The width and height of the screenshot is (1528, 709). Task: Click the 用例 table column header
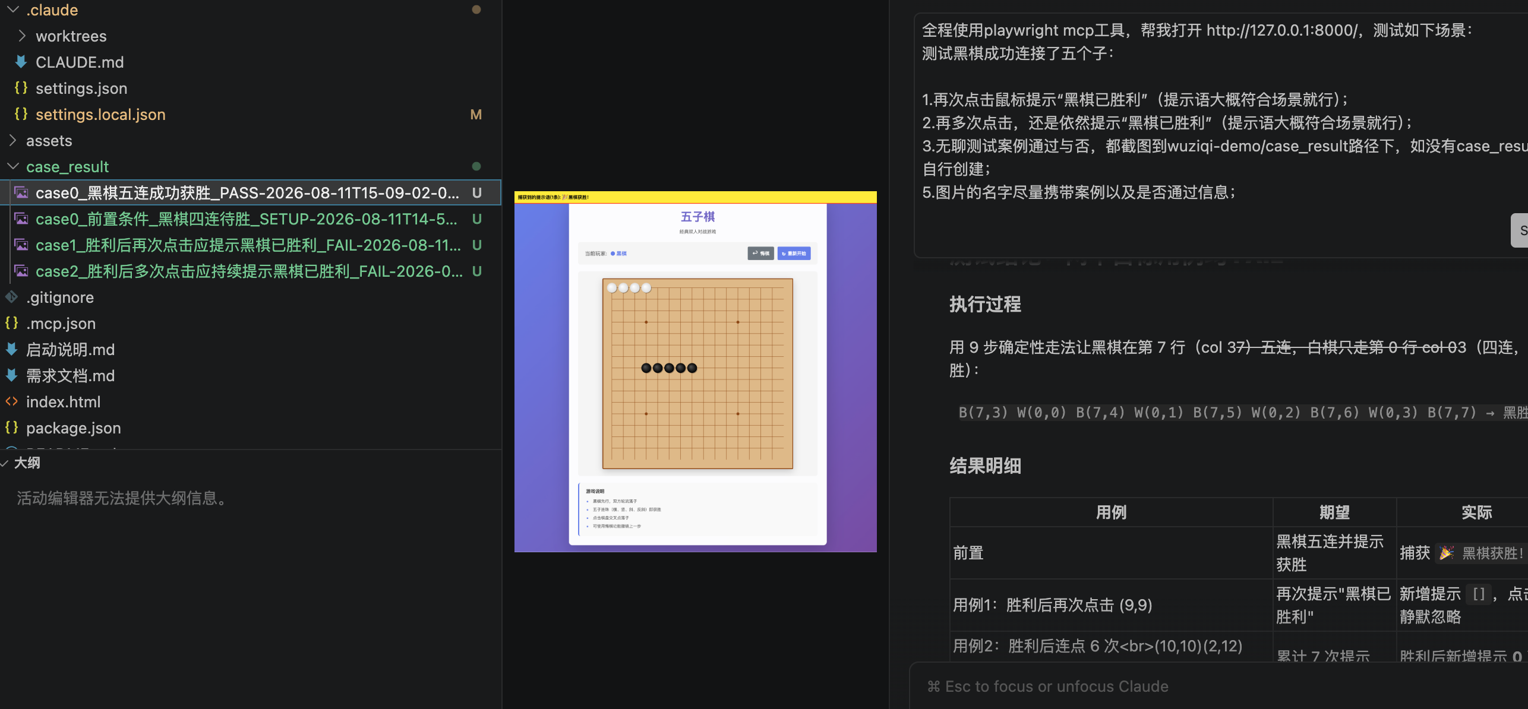click(x=1111, y=512)
